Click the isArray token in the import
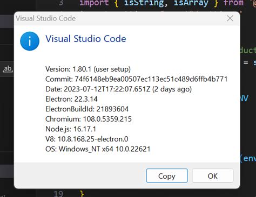Viewport: 256px width, 197px height. coord(191,3)
